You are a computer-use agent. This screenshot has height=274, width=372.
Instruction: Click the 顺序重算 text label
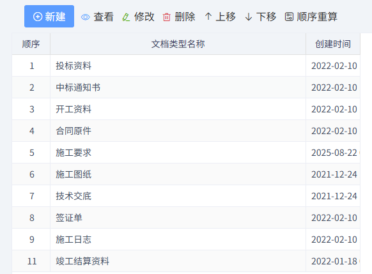[x=317, y=17]
